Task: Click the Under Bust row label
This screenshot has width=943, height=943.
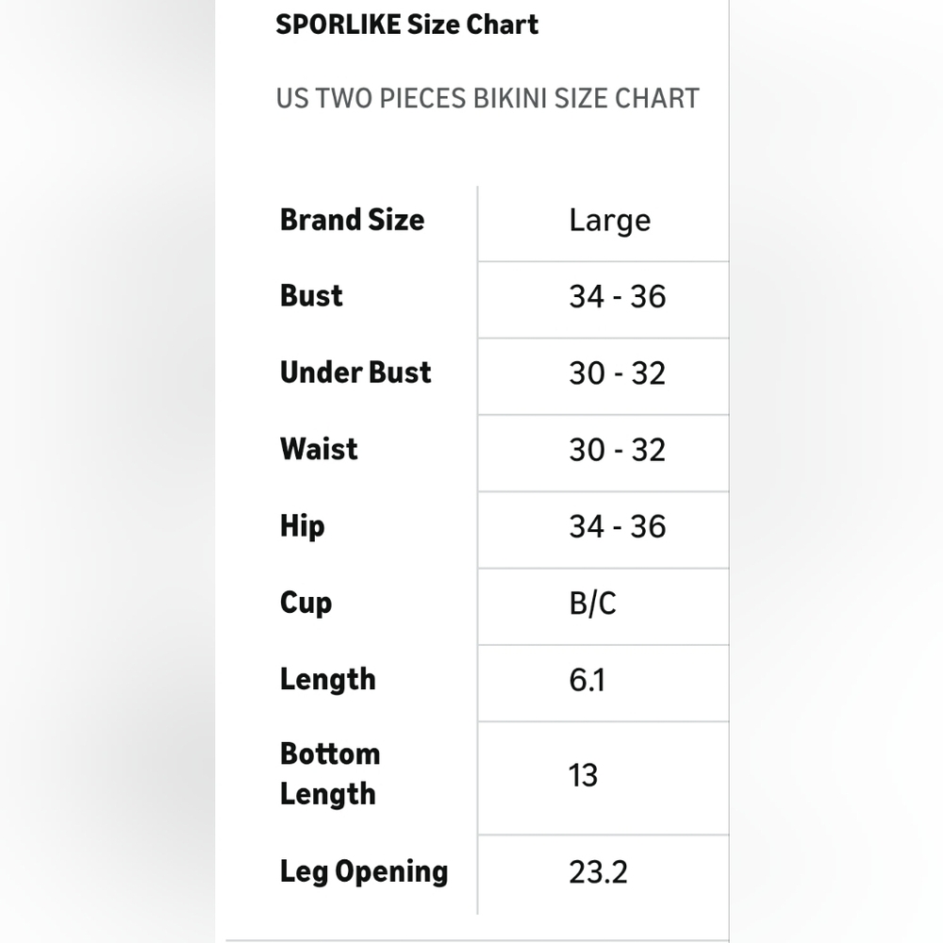Action: coord(356,372)
